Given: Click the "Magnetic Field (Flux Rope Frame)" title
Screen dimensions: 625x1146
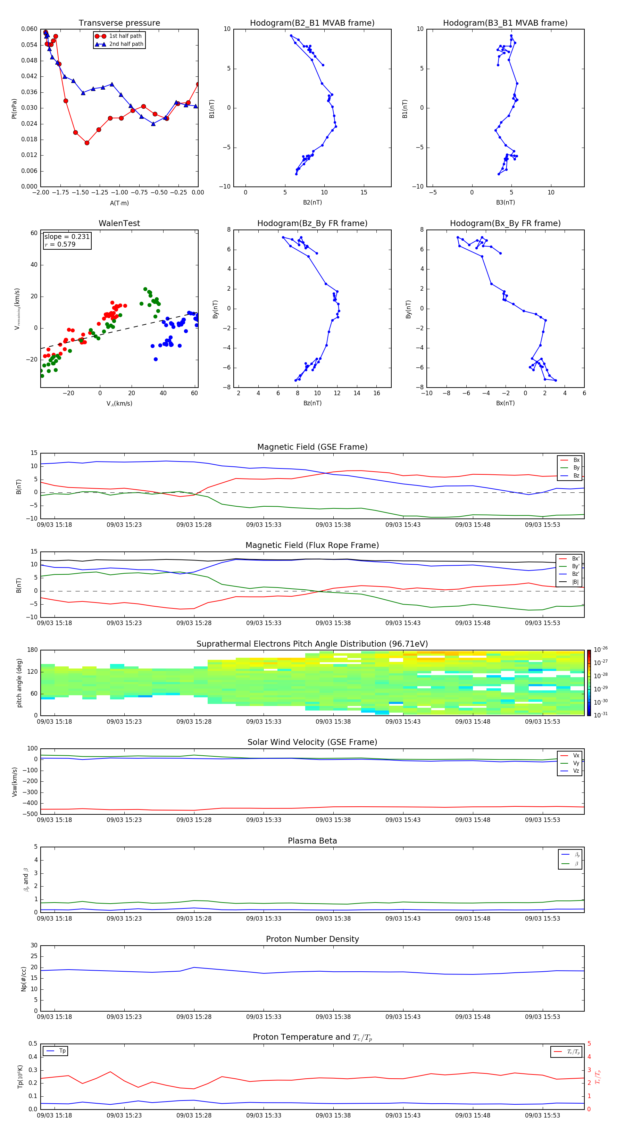Looking at the screenshot, I should (312, 546).
